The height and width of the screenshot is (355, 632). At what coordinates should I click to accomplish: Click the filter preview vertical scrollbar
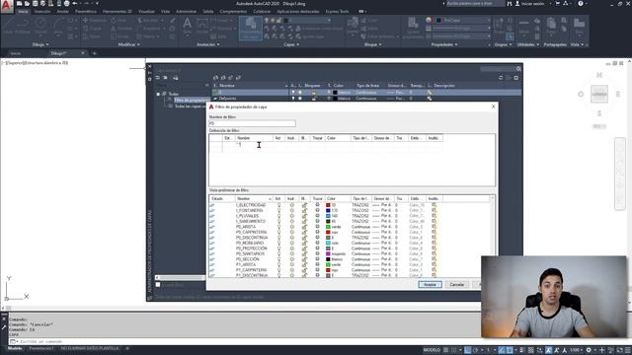[x=492, y=236]
